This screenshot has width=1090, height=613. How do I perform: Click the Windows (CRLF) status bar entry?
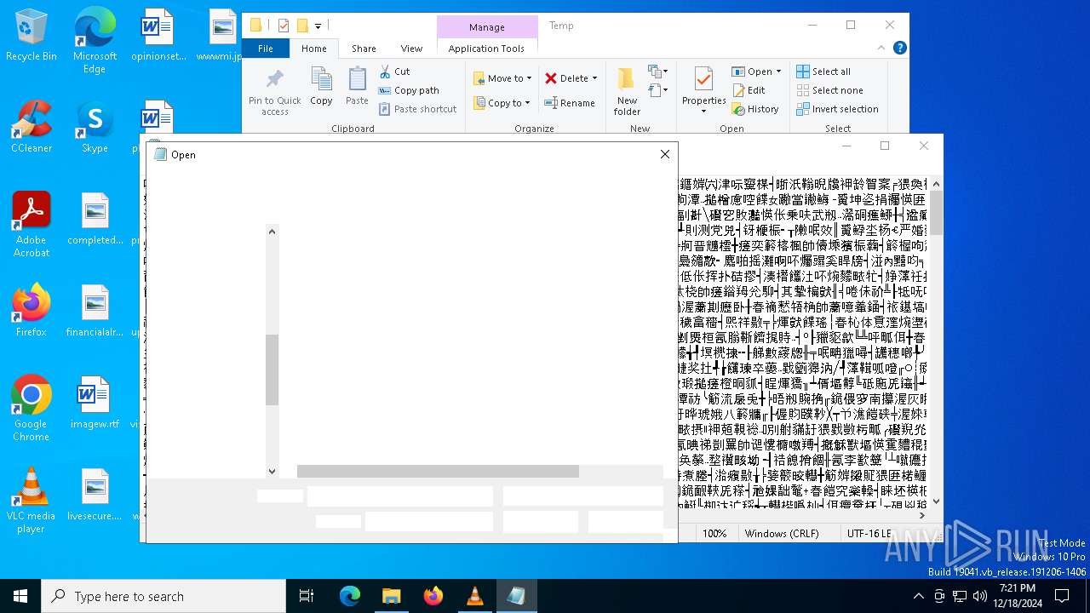(x=782, y=534)
